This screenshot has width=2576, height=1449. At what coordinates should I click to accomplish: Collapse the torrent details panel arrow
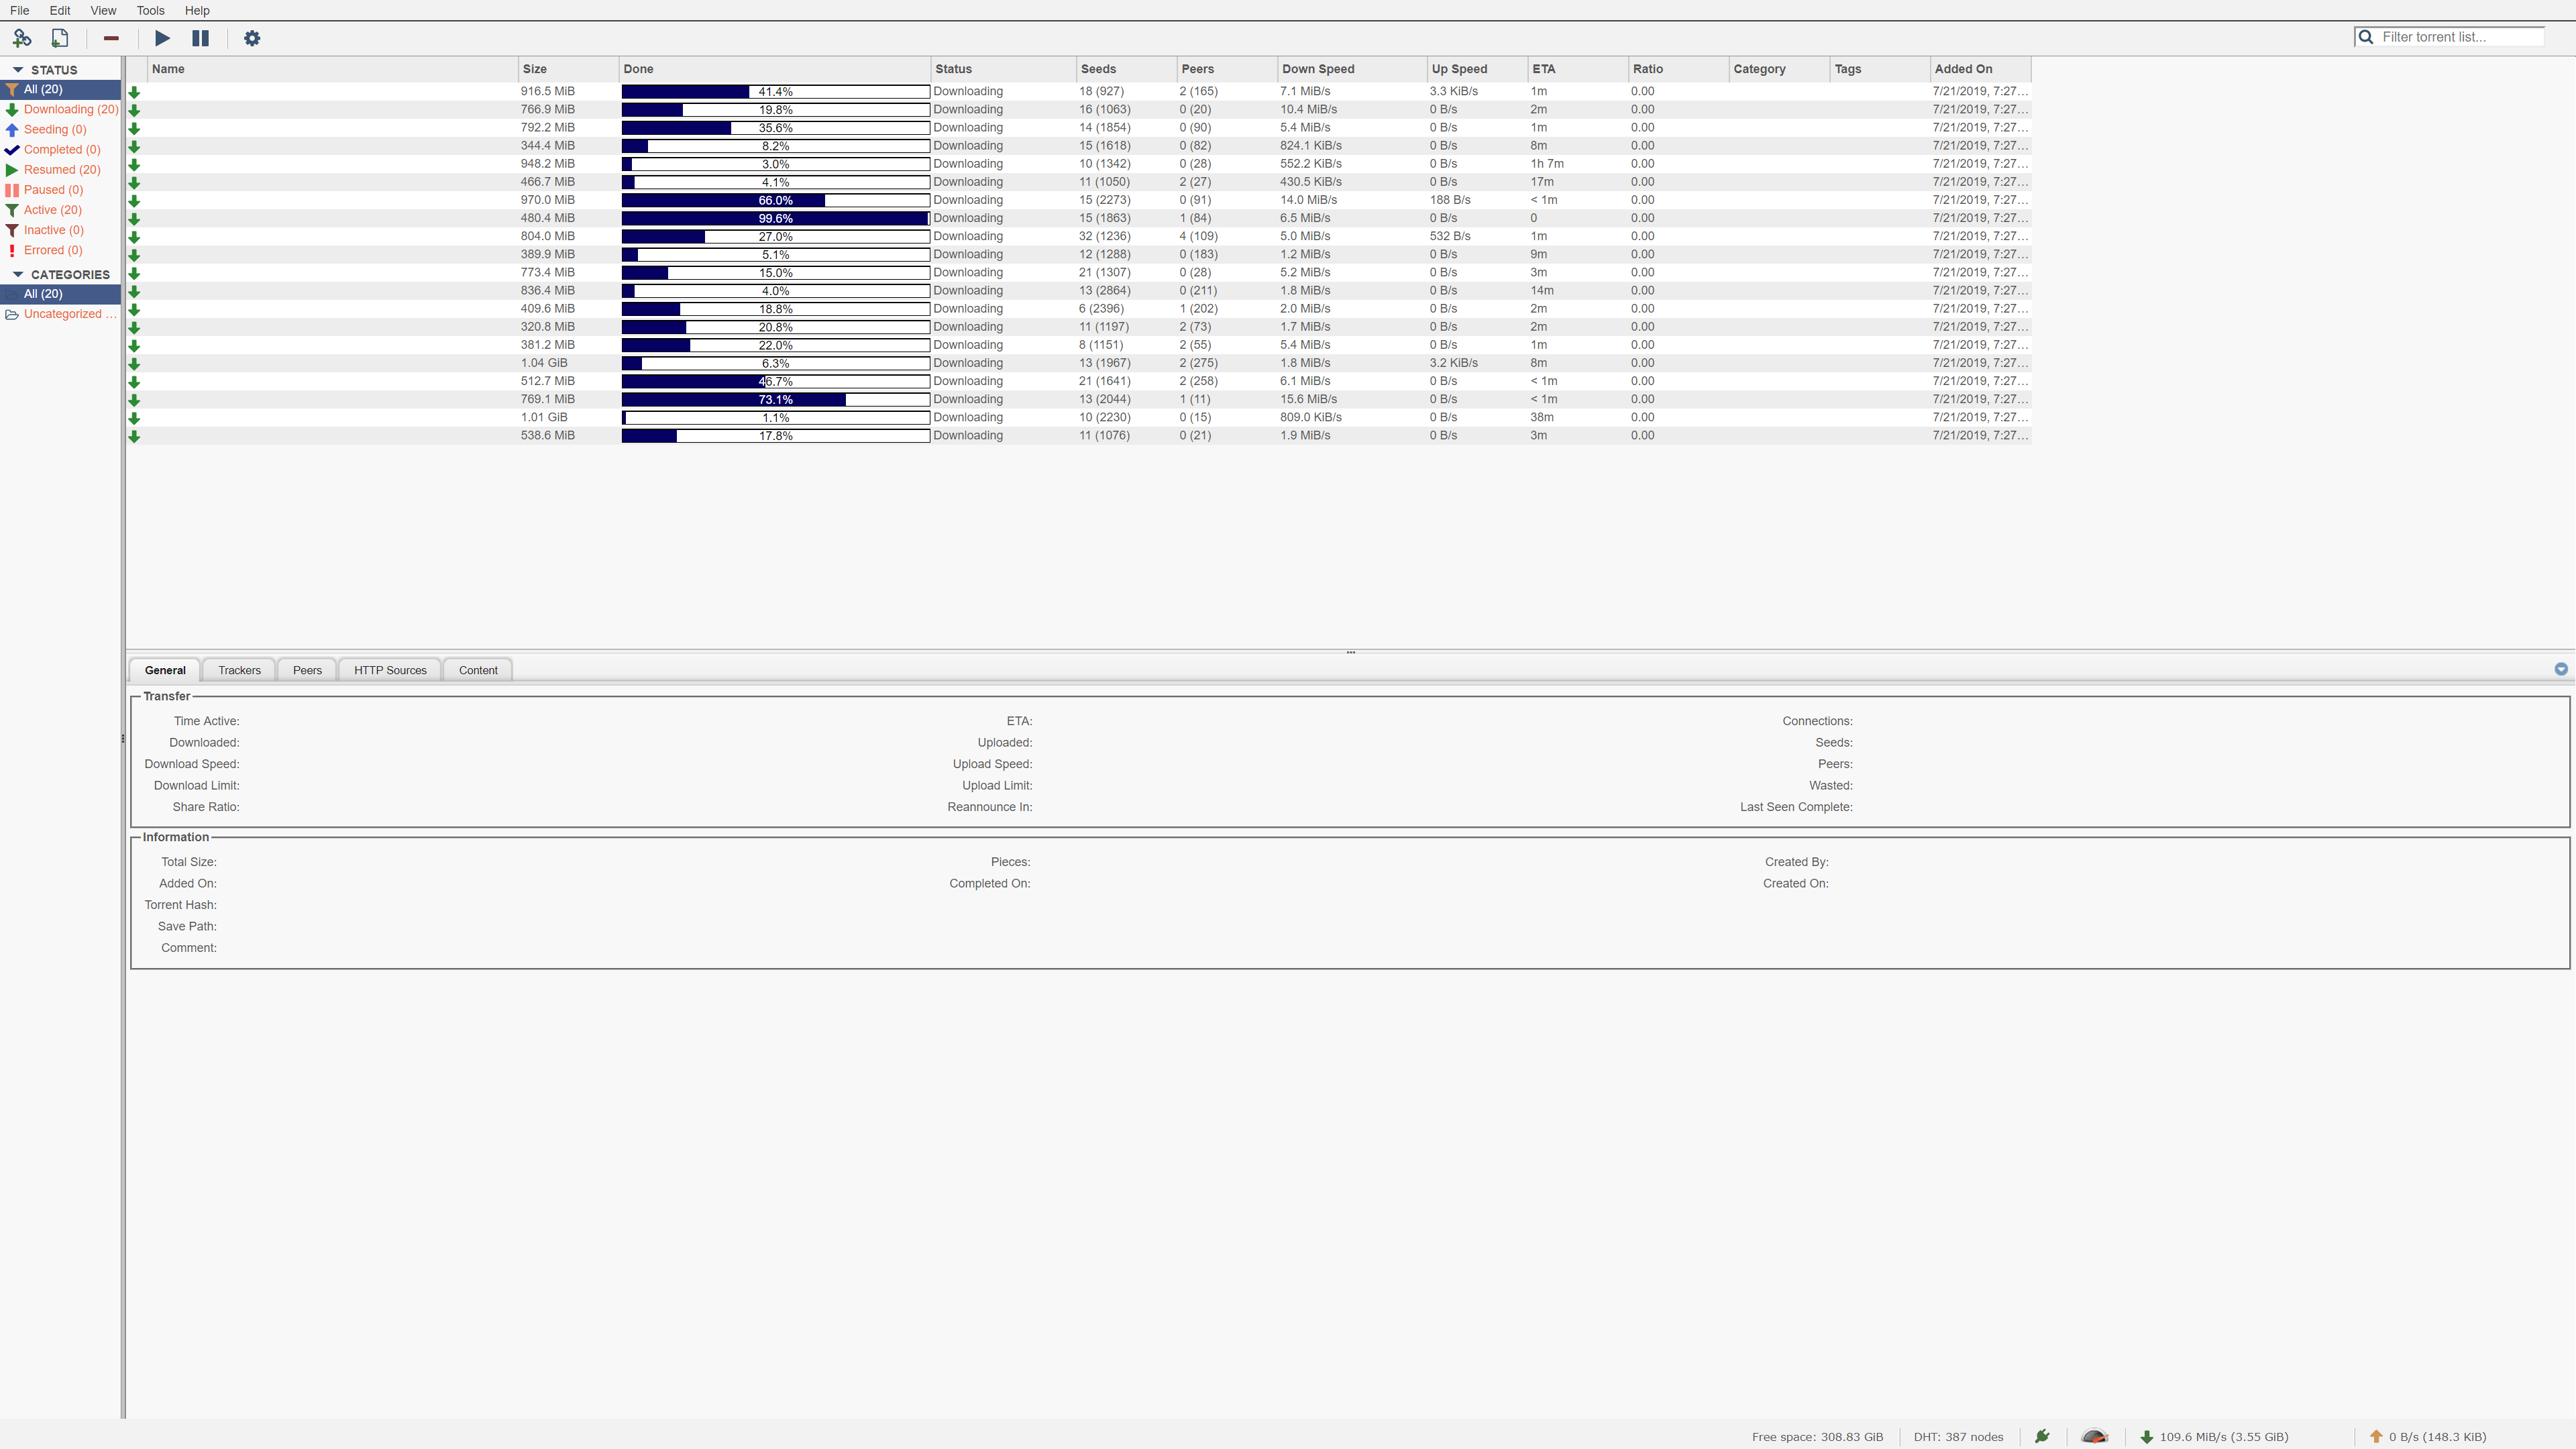pos(2560,669)
